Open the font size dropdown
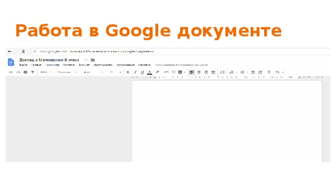Viewport: 336px width, 189px height. (x=115, y=72)
